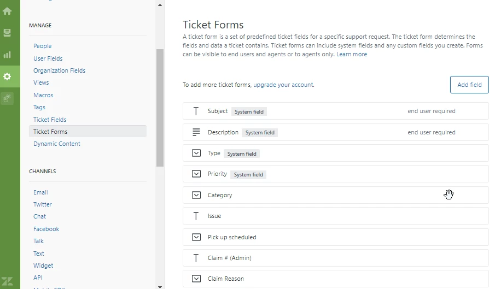Follow the 'upgrade your account' link
This screenshot has height=289, width=495.
[283, 85]
